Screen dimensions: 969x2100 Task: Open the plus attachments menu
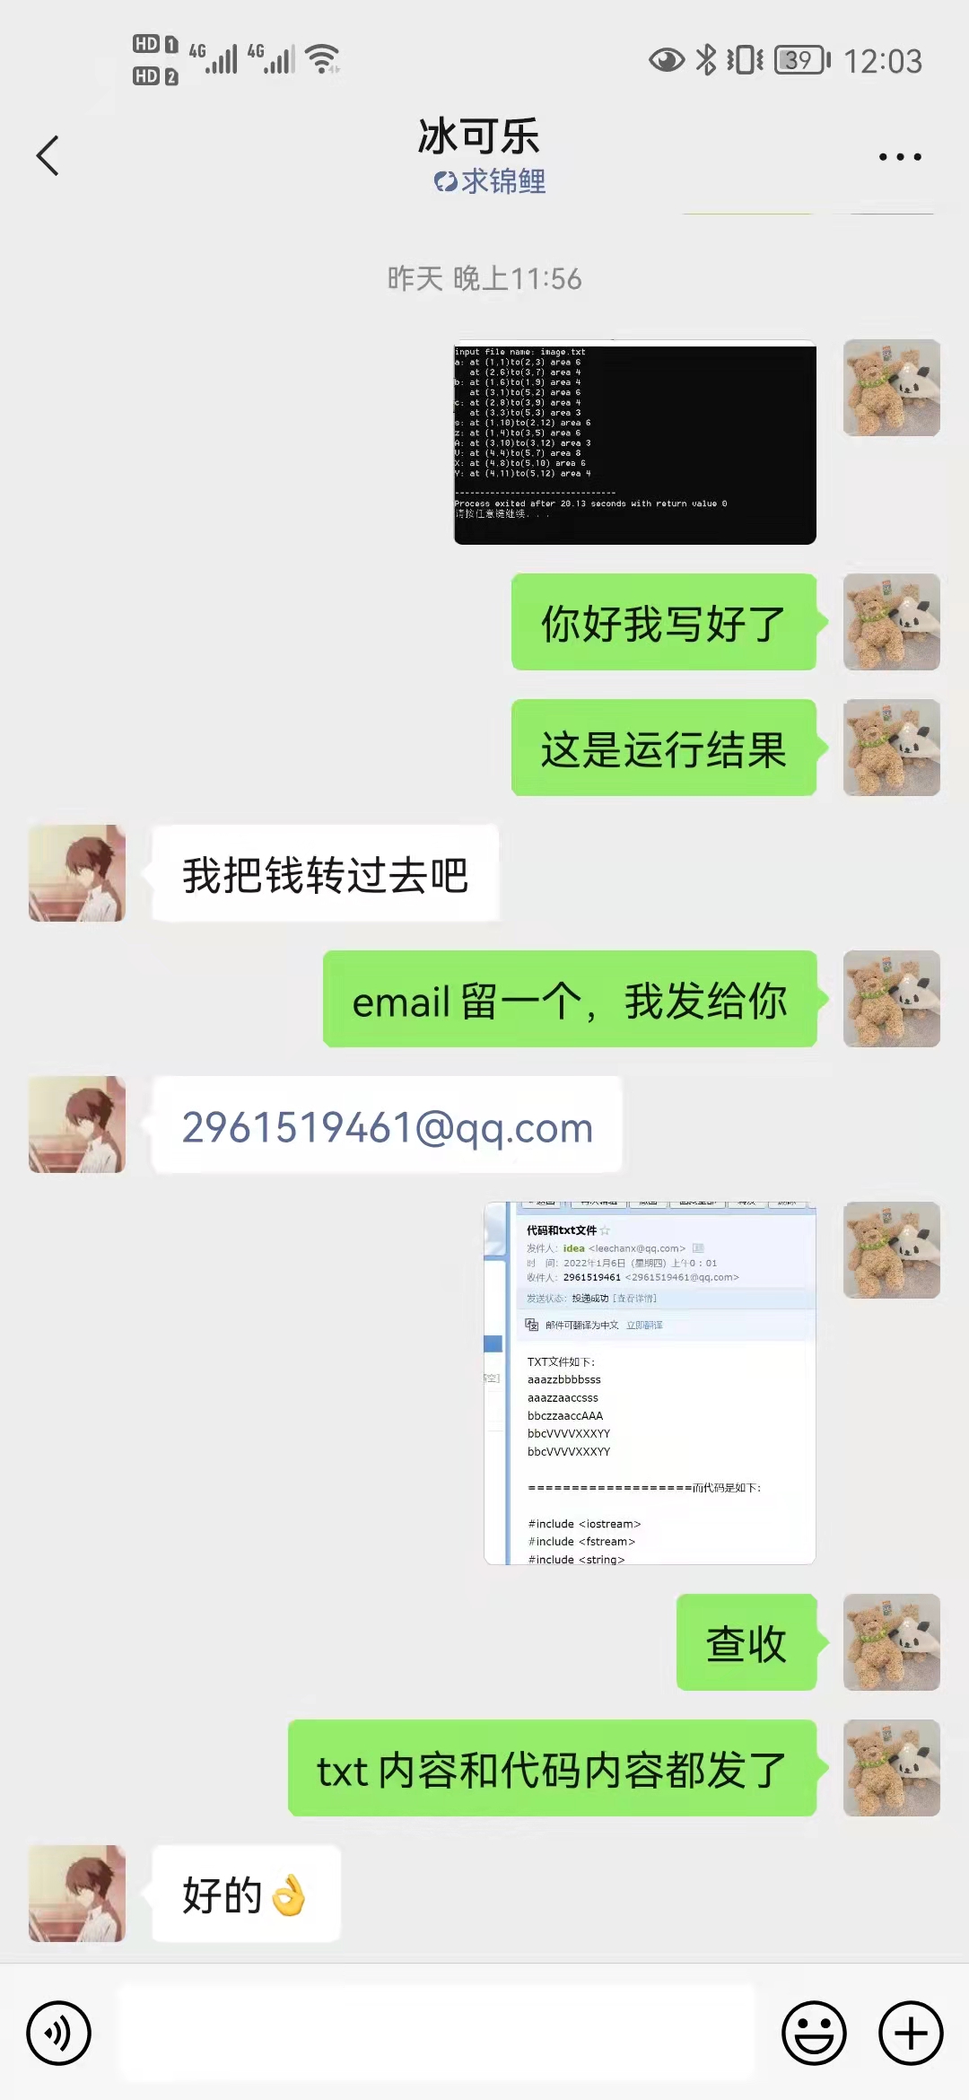(911, 2033)
